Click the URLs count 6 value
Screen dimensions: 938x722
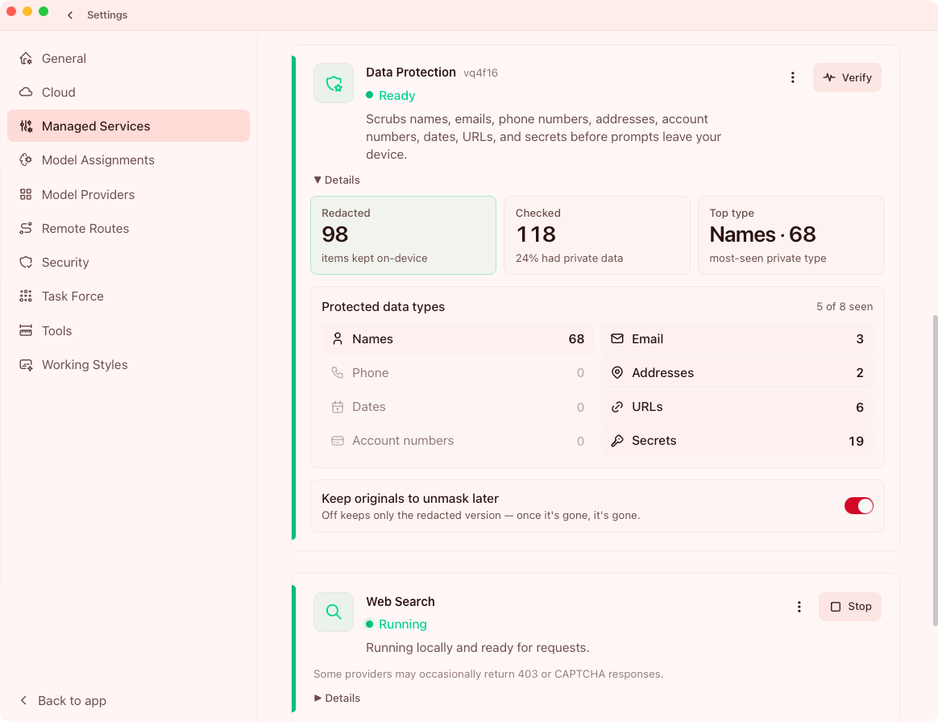pyautogui.click(x=860, y=408)
